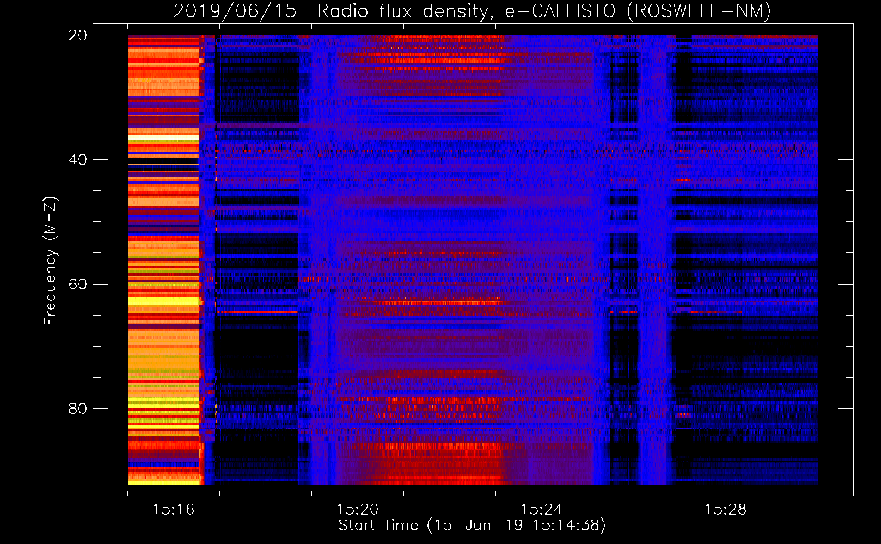The image size is (881, 544).
Task: Click the '15:24' time tick label
Action: tap(542, 509)
